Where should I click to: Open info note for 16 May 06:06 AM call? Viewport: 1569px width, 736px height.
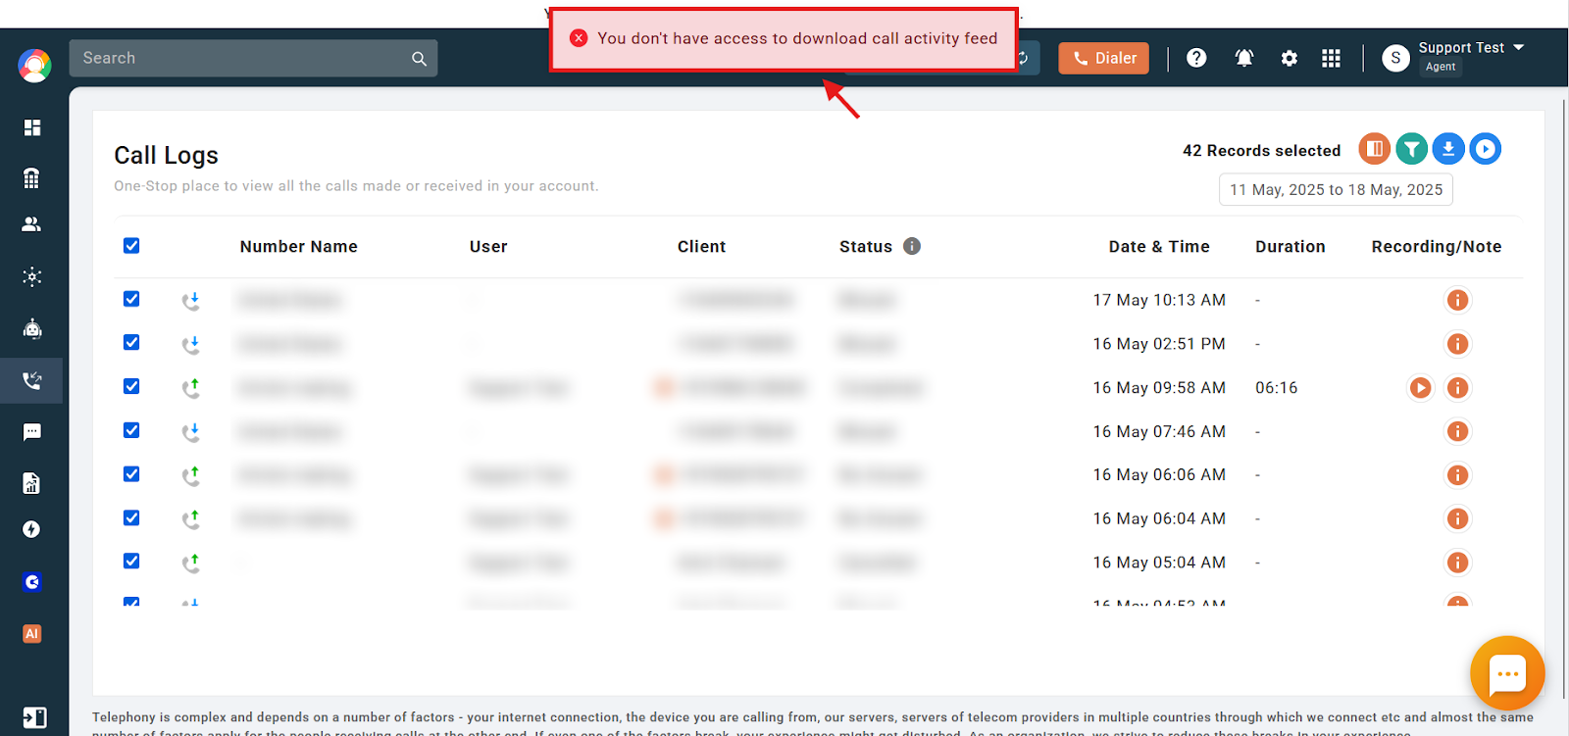coord(1458,475)
